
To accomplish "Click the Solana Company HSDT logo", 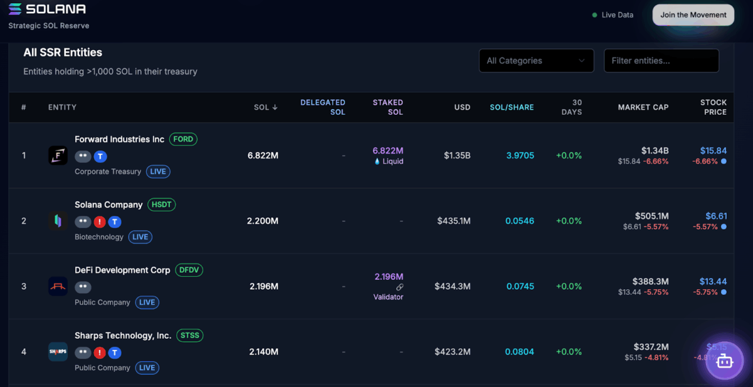I will coord(58,221).
